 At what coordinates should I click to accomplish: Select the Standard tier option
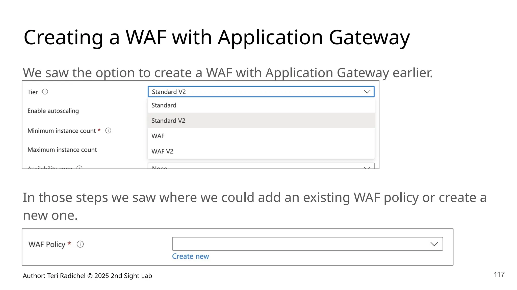[x=261, y=105]
